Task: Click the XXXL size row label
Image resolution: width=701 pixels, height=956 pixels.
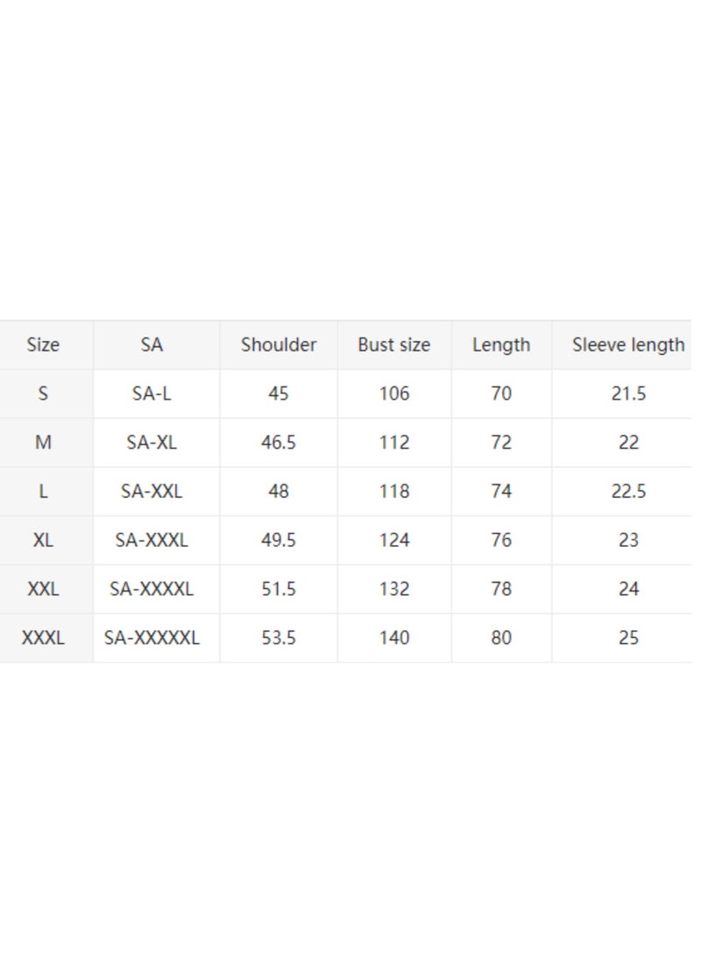Action: click(43, 638)
